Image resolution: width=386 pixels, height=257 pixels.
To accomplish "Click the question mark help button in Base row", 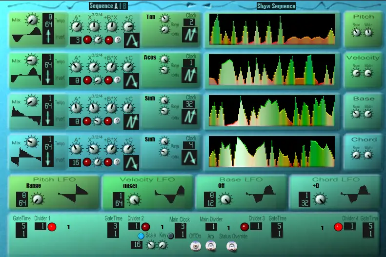I will tap(117, 121).
